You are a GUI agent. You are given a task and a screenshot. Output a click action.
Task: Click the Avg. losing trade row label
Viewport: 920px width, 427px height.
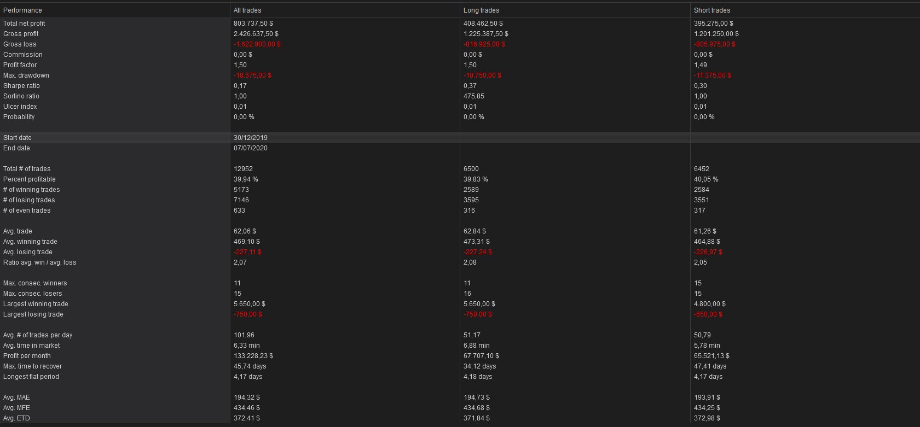pos(28,252)
